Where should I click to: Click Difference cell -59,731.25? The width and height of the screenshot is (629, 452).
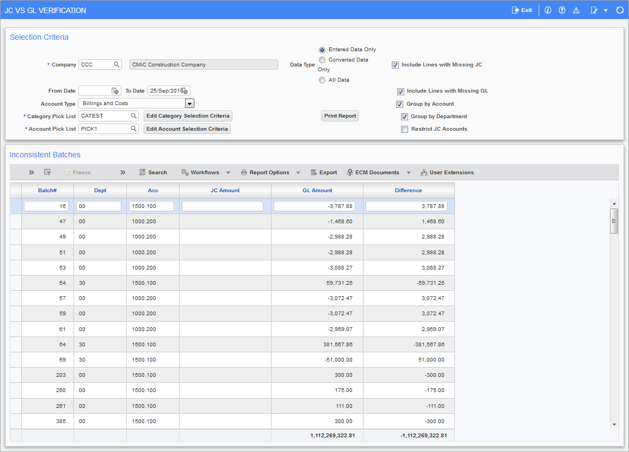tap(409, 283)
